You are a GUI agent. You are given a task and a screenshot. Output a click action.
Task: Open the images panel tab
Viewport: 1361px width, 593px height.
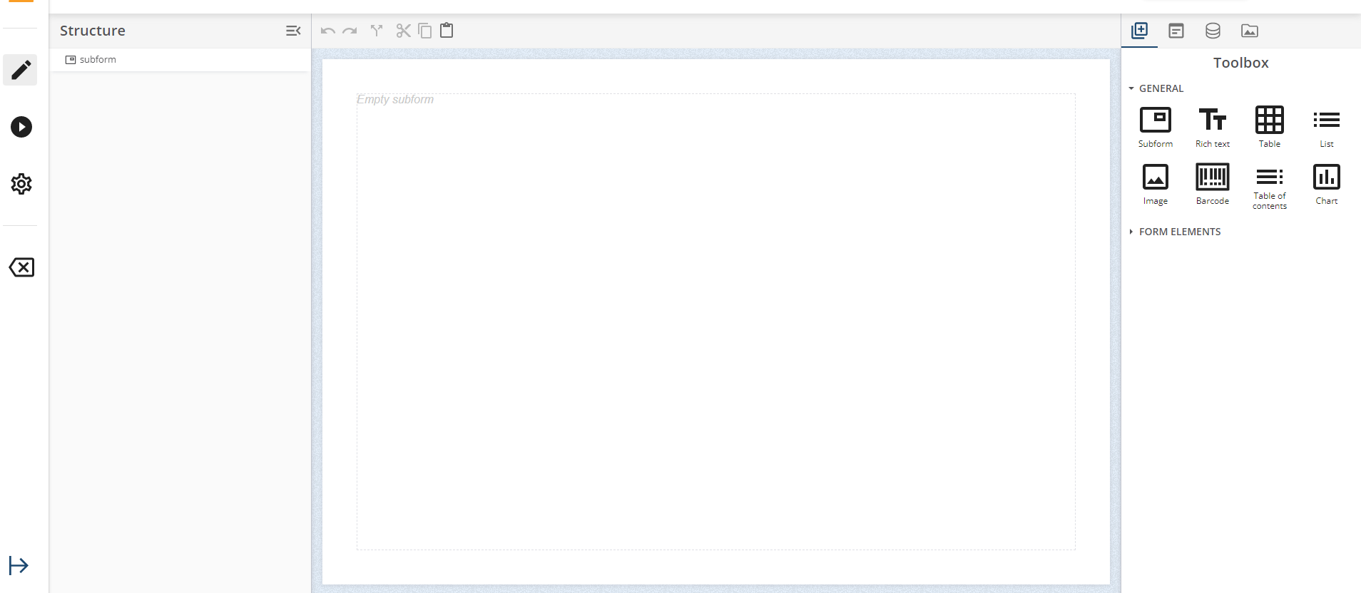click(x=1249, y=31)
